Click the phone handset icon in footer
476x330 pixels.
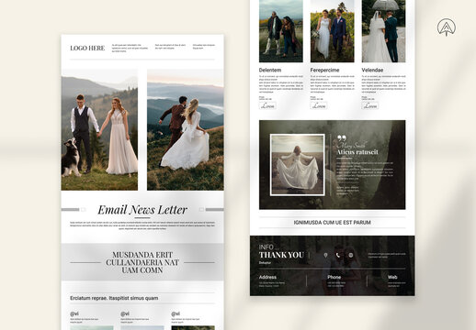[x=338, y=255]
